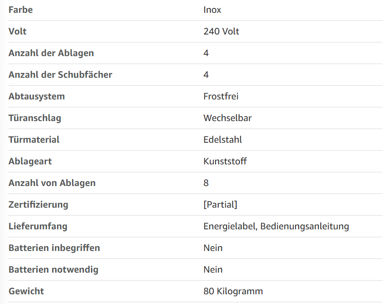Screen dimensions: 383x304
Task: Click the Zertifizierung label
Action: click(38, 205)
